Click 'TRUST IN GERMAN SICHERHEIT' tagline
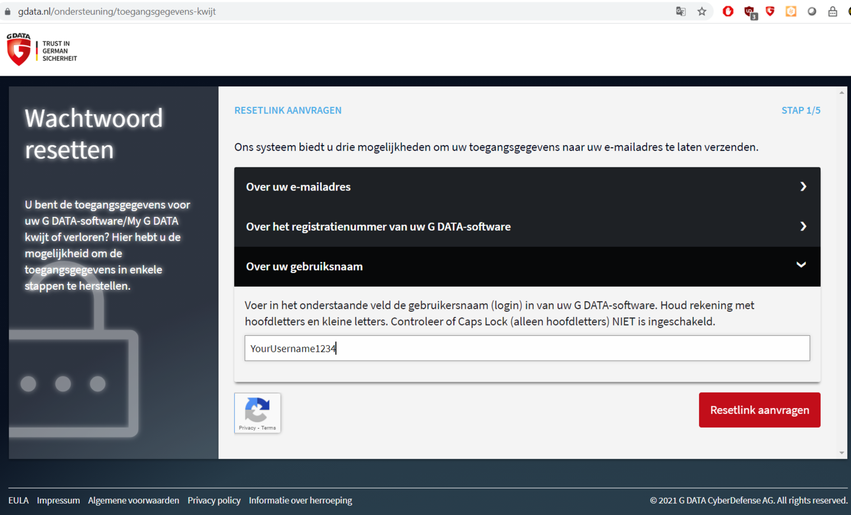851x515 pixels. click(60, 51)
